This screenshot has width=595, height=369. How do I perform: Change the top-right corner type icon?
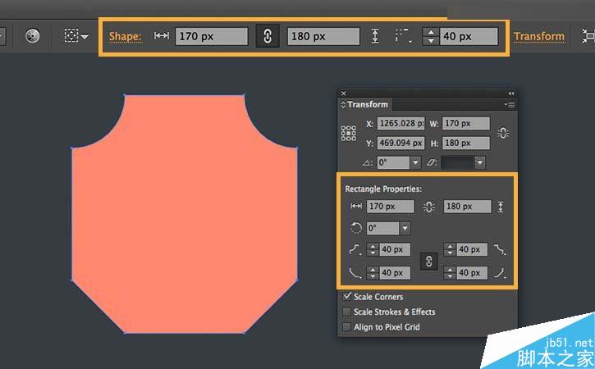point(500,250)
